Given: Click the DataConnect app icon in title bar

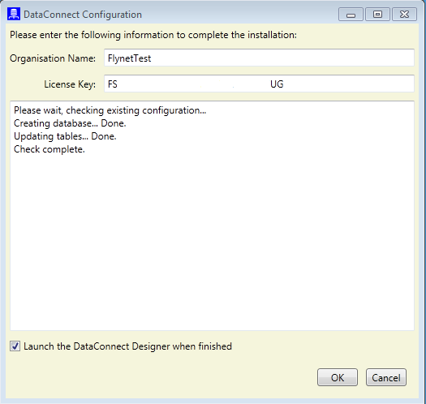Looking at the screenshot, I should click(x=14, y=14).
